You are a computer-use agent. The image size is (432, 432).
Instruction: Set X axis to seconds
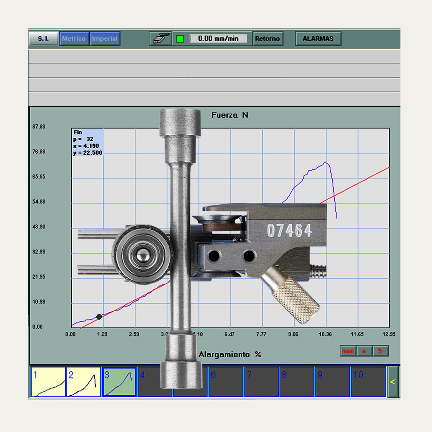(364, 351)
